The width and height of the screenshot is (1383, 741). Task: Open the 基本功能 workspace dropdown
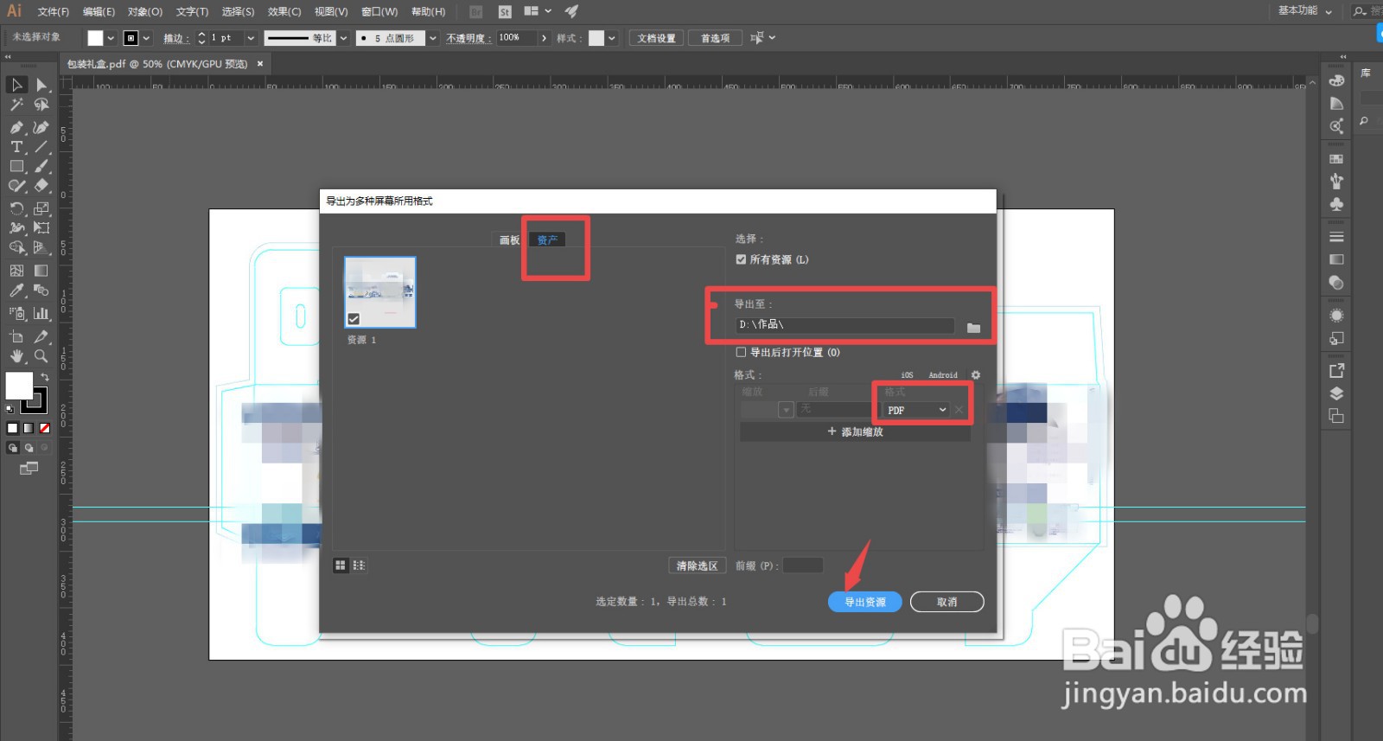pos(1305,11)
